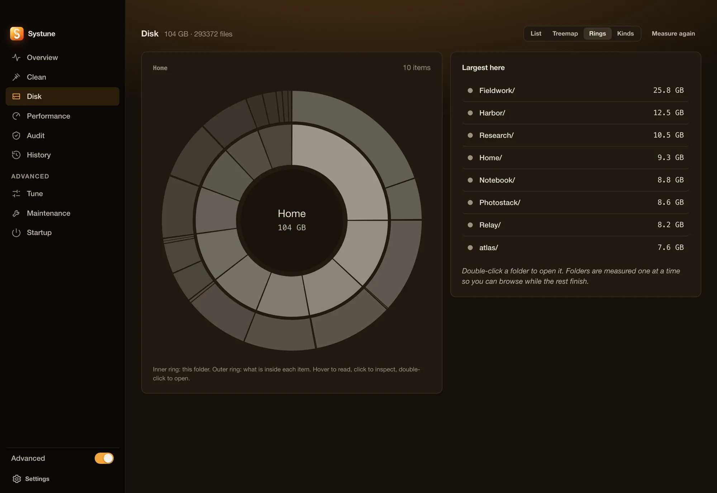Go to the Audit page label

coord(35,136)
